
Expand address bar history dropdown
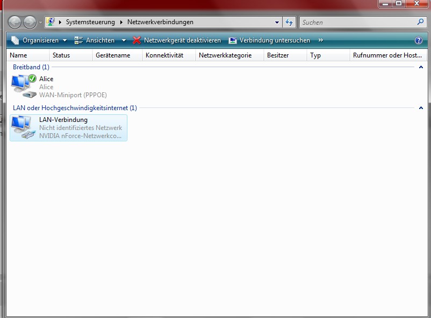[x=277, y=22]
